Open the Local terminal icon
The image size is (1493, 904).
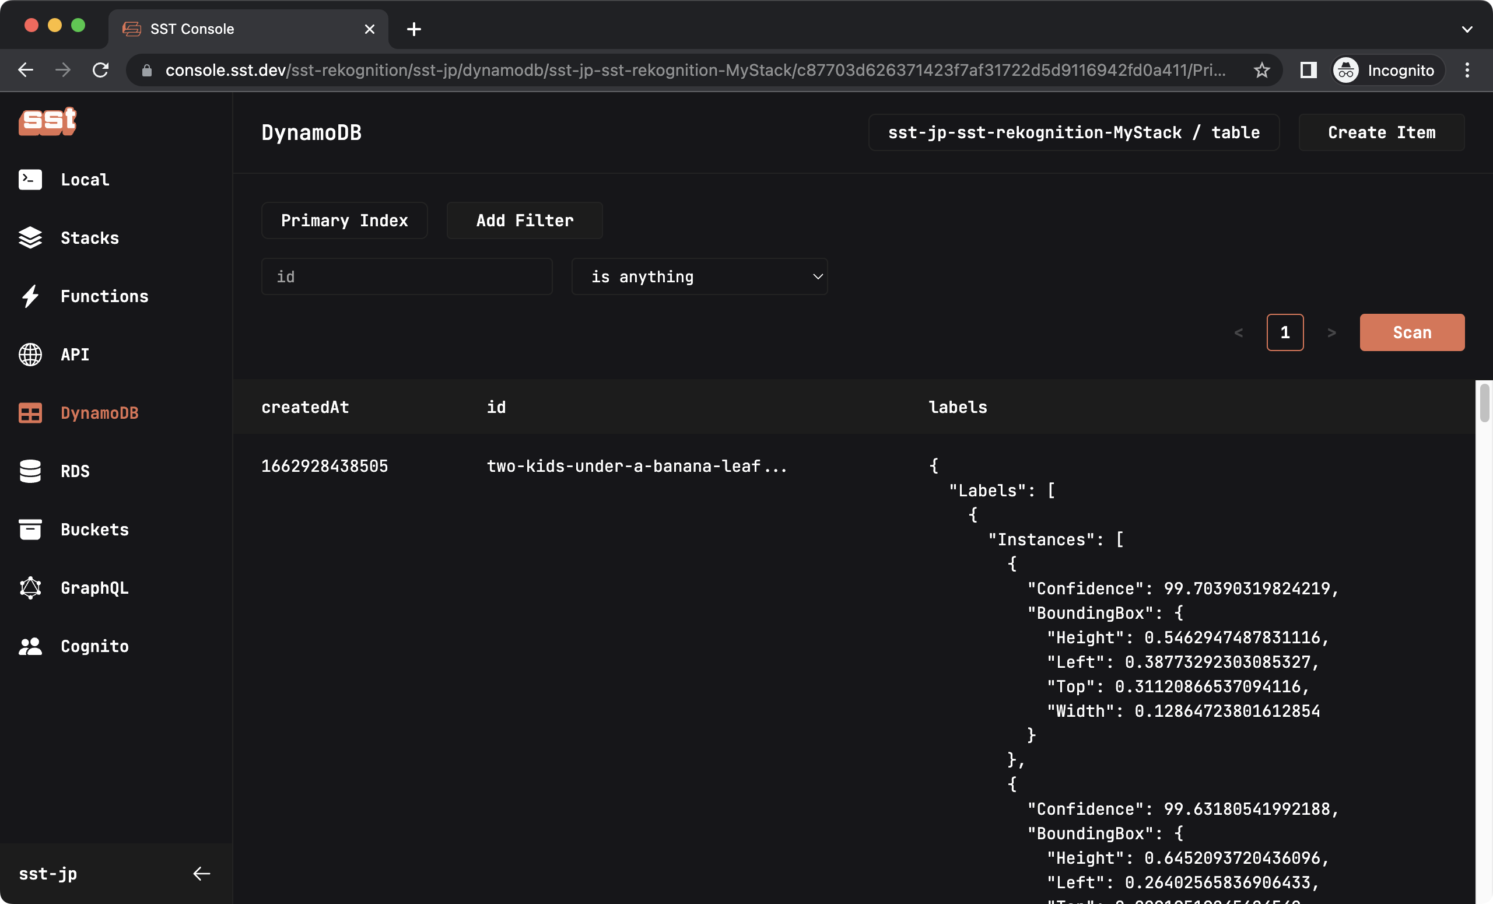[30, 180]
